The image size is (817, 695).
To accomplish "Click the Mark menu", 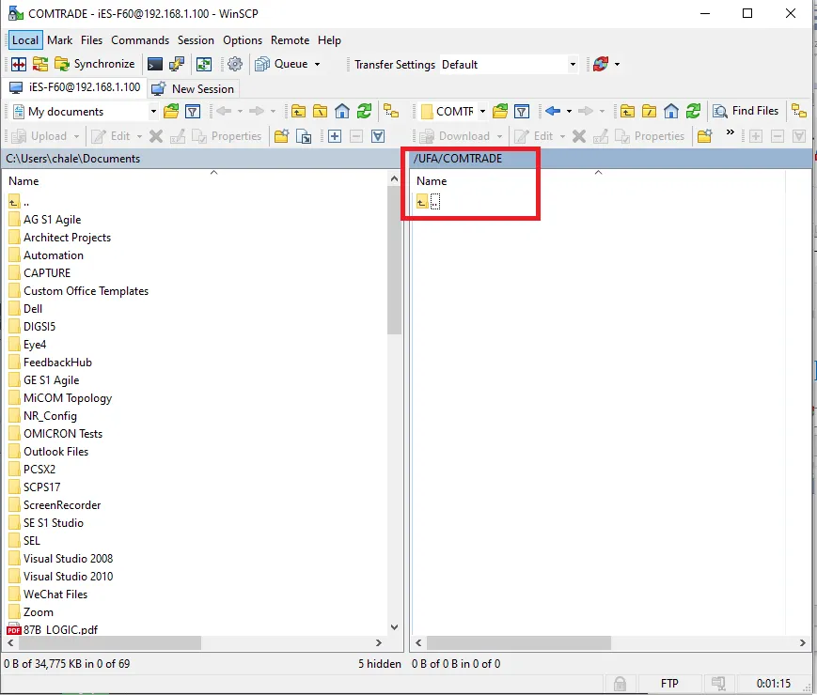I will [60, 40].
